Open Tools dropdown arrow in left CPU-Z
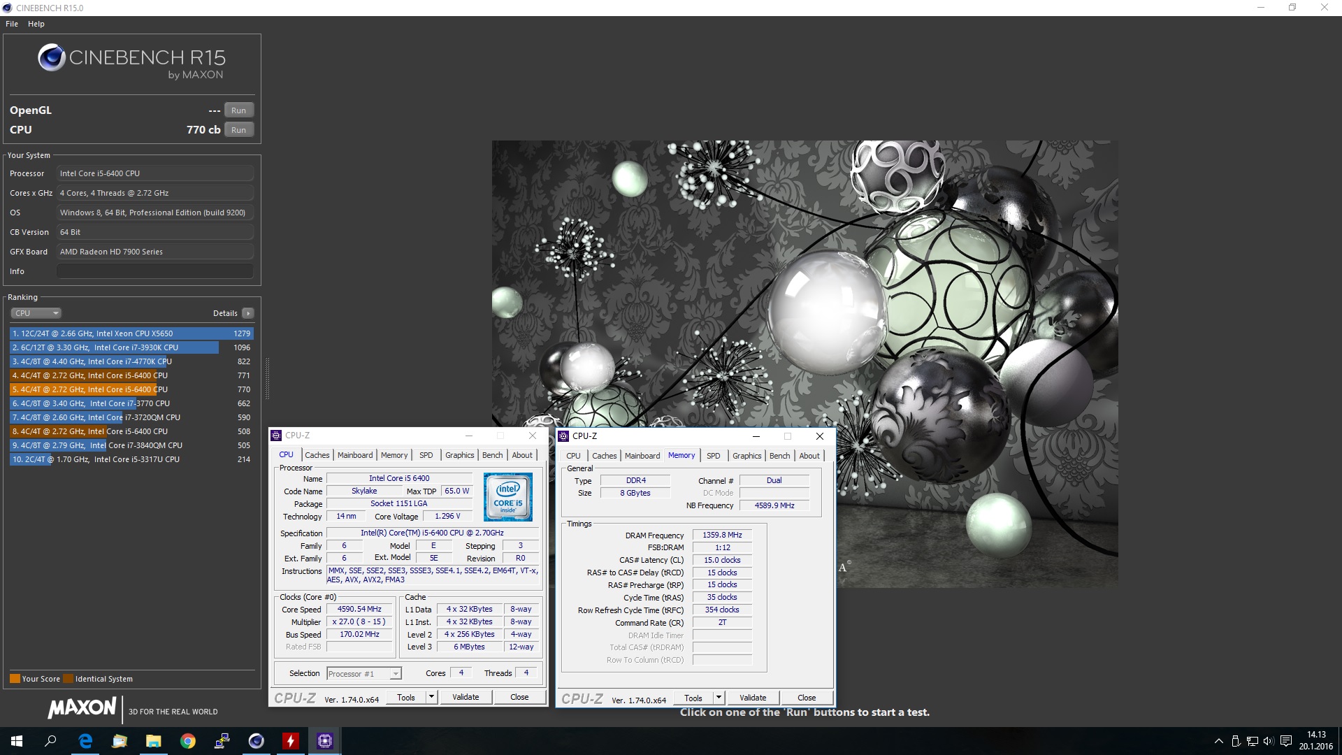This screenshot has height=755, width=1342. (431, 697)
